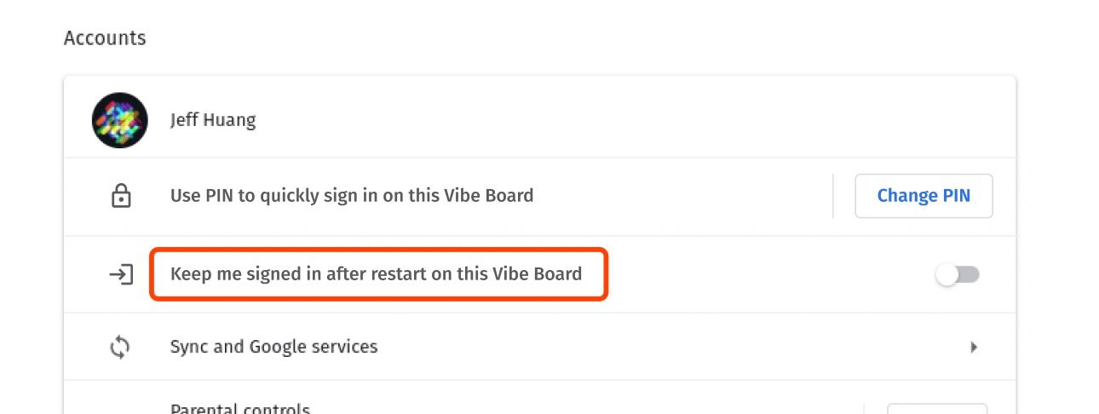Viewport: 1099px width, 414px height.
Task: Open the Sync and Google services label
Action: 273,347
